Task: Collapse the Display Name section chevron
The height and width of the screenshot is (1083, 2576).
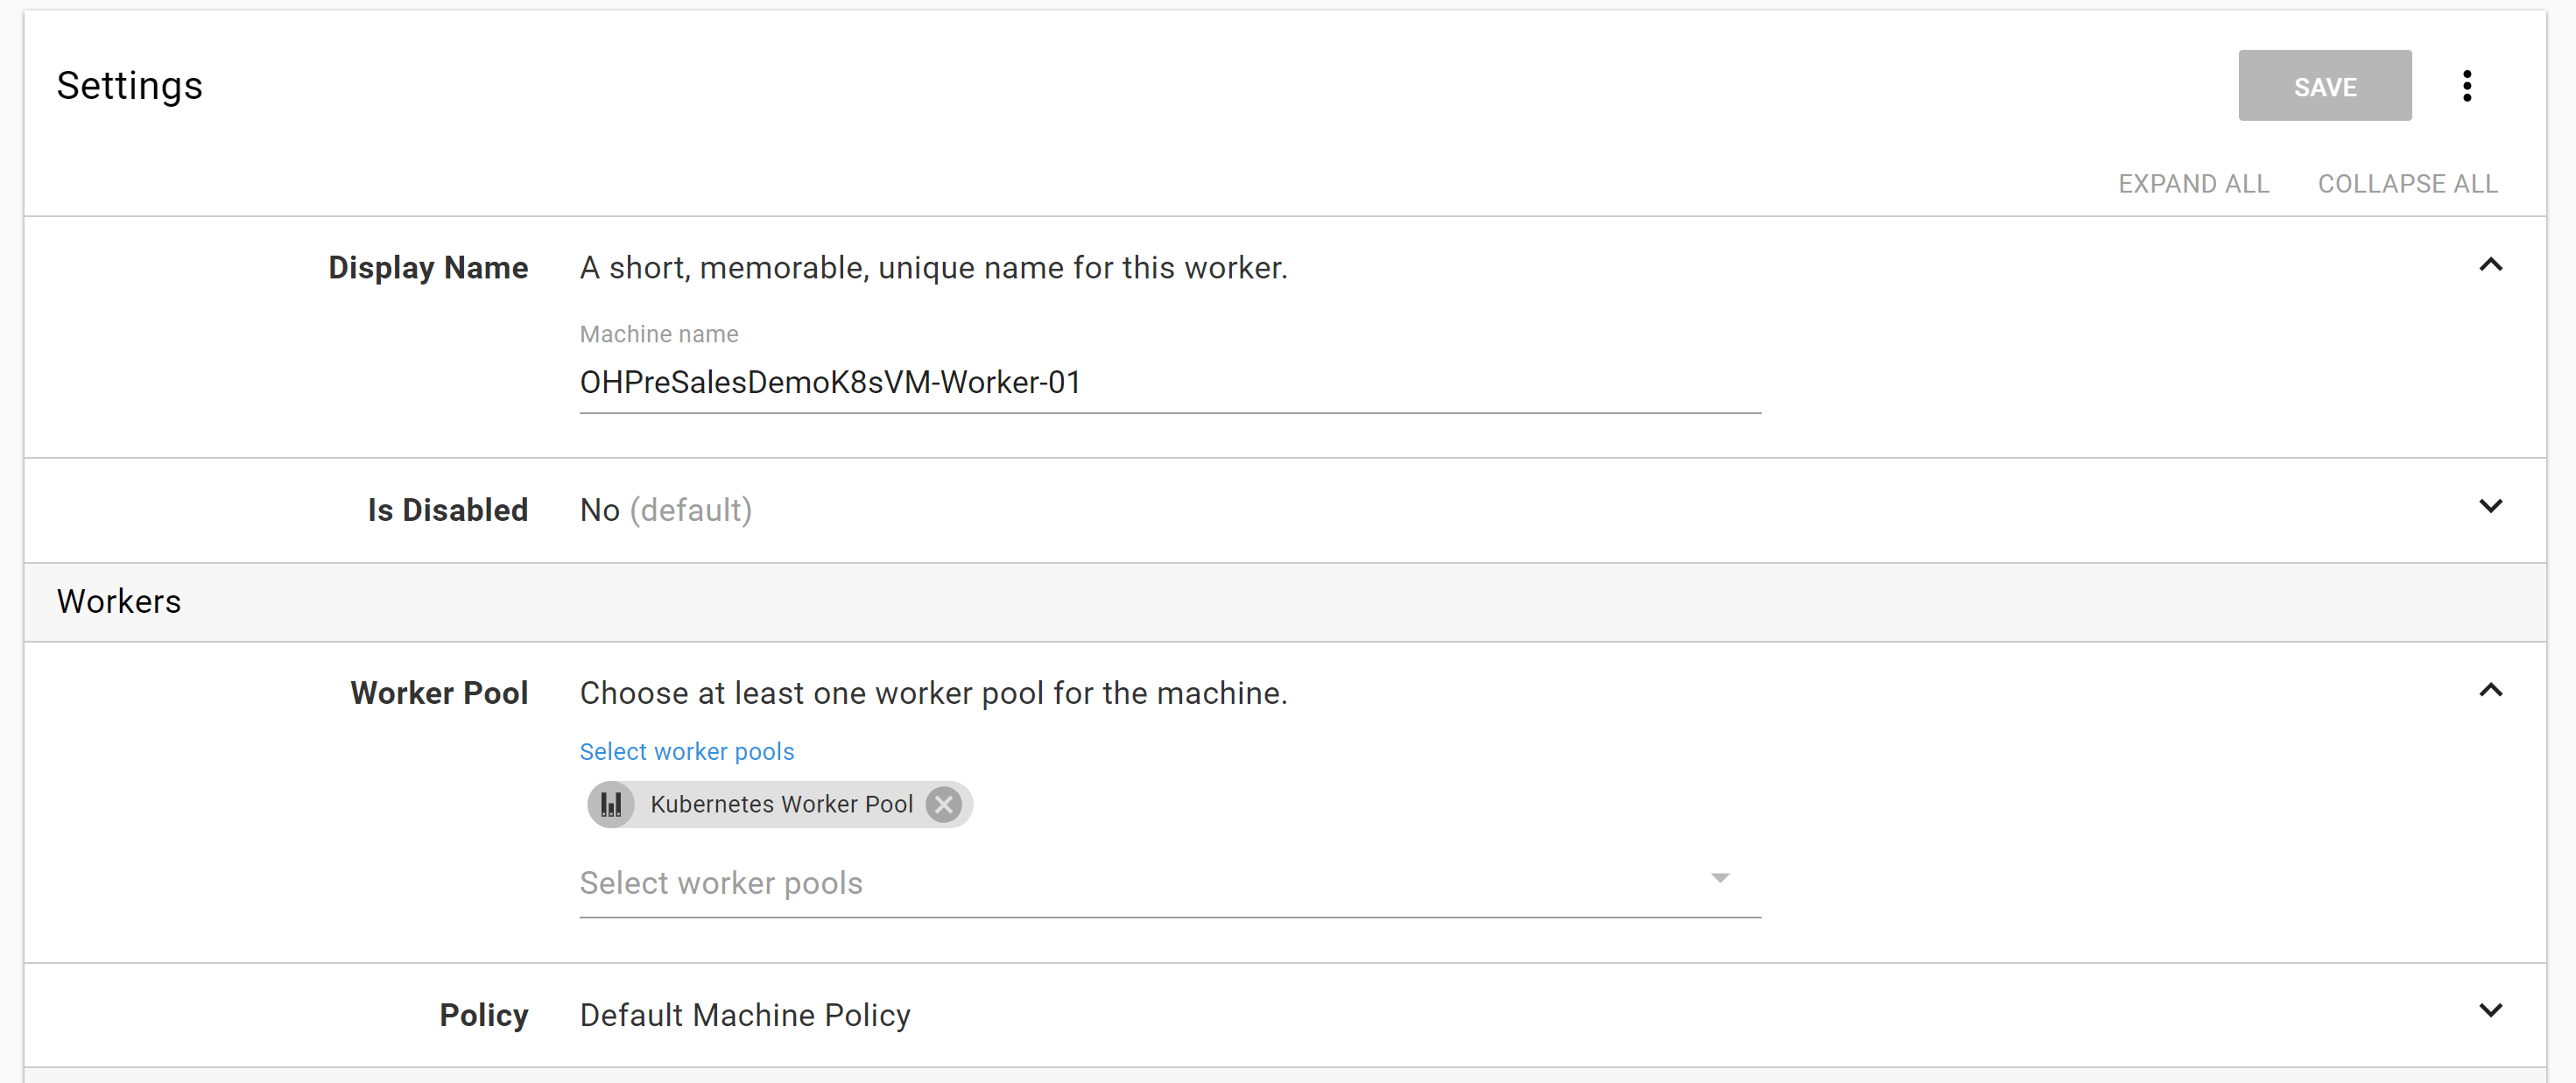Action: (2490, 265)
